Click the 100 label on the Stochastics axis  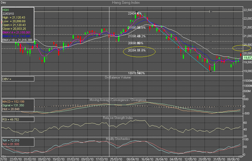click(x=246, y=139)
